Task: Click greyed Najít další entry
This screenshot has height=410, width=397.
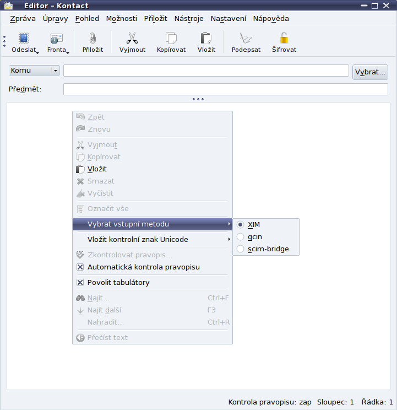Action: point(153,310)
